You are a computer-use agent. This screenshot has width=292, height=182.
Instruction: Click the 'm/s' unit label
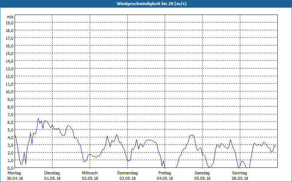click(10, 17)
